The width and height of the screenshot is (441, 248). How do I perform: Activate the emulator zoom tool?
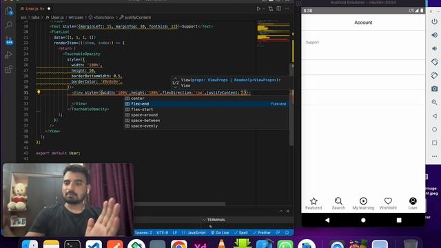434,103
